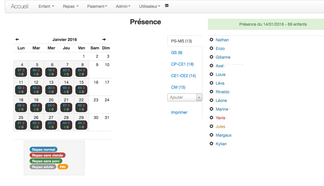324x186 pixels.
Task: Remove Yanis from the attendance list
Action: point(211,118)
